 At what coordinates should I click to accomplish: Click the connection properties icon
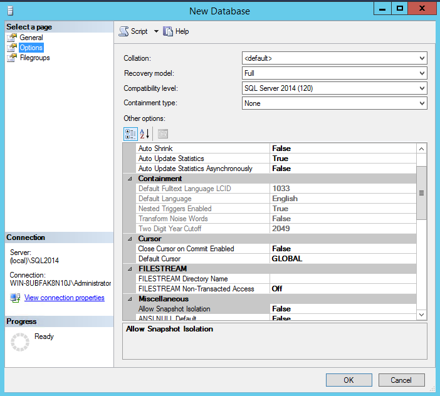click(15, 298)
